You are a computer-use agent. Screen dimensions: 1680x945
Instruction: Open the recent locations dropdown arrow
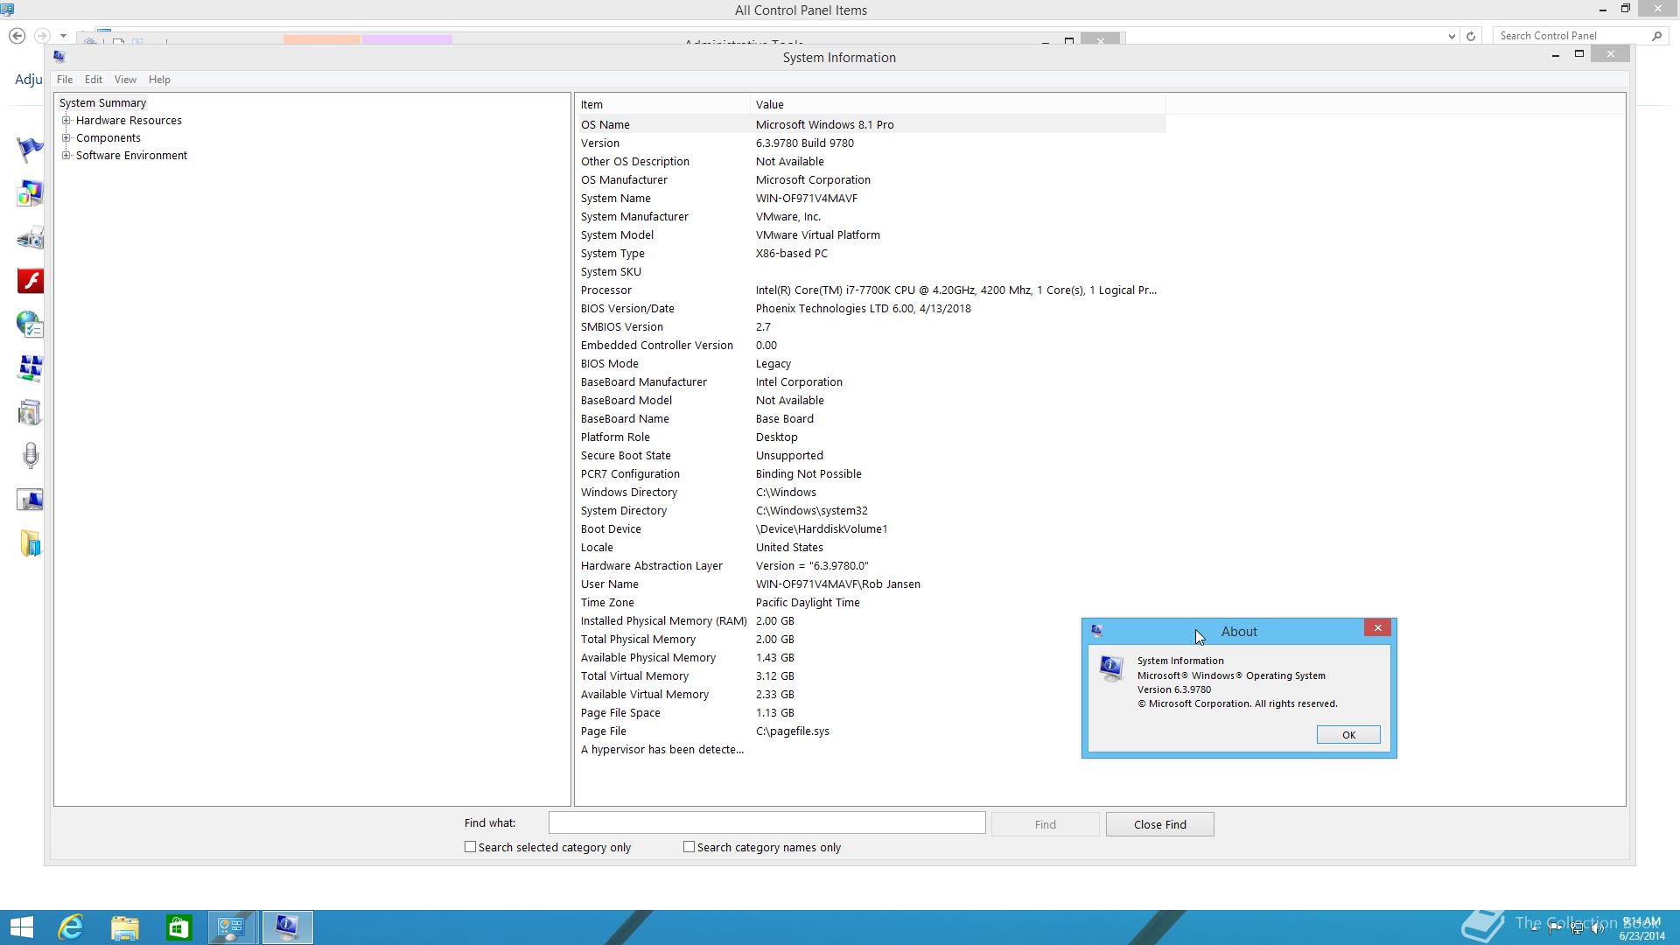[63, 36]
